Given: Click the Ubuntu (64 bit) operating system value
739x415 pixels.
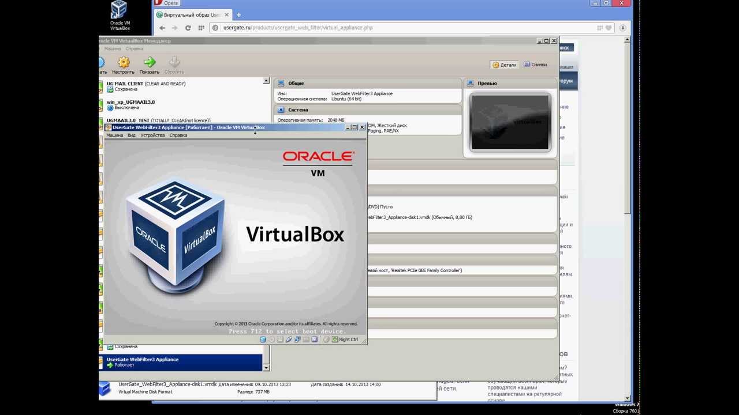Looking at the screenshot, I should click(346, 99).
